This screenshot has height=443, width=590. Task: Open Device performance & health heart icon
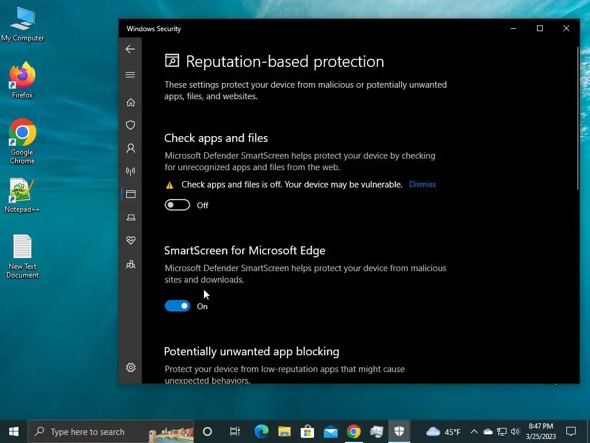(x=131, y=241)
